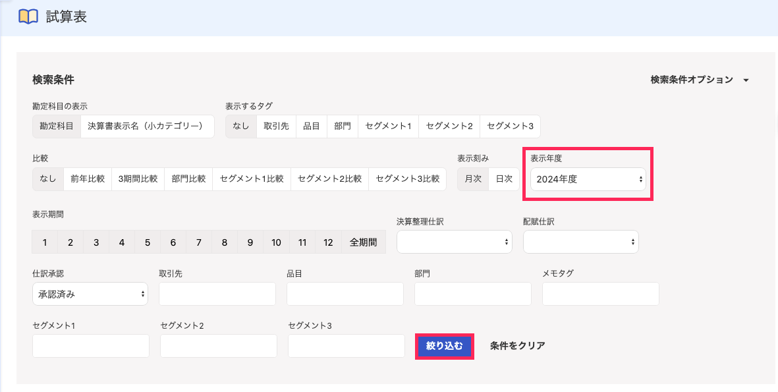
Task: Click the 部門 filter input field
Action: tap(473, 294)
